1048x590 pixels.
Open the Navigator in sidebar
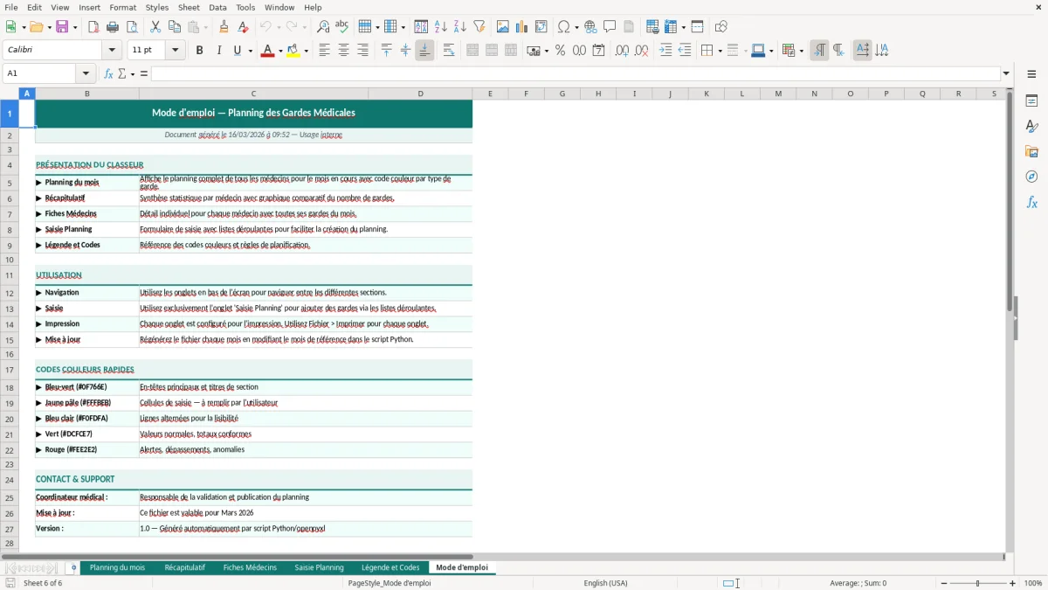pyautogui.click(x=1031, y=177)
